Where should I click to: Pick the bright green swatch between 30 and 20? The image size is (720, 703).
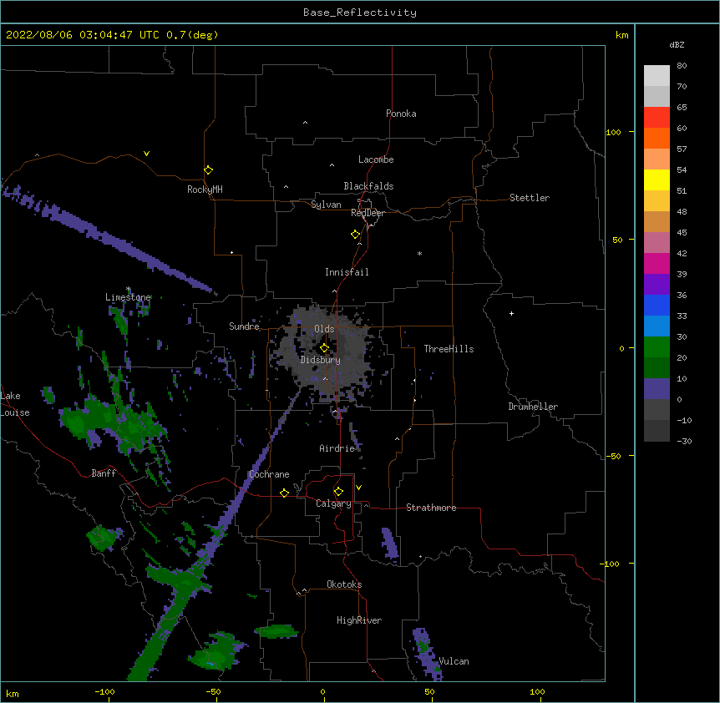tap(657, 347)
